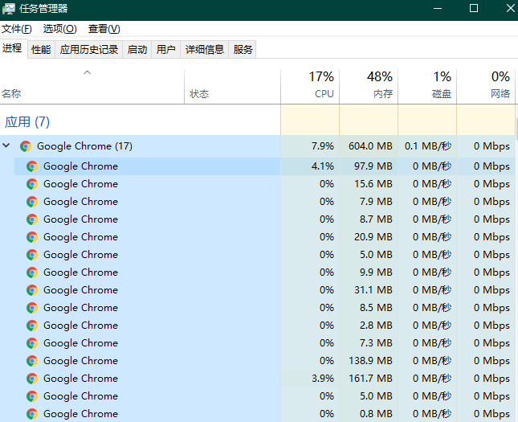Viewport: 518px width, 422px height.
Task: Select the Google Chrome (17) group row
Action: tap(258, 146)
